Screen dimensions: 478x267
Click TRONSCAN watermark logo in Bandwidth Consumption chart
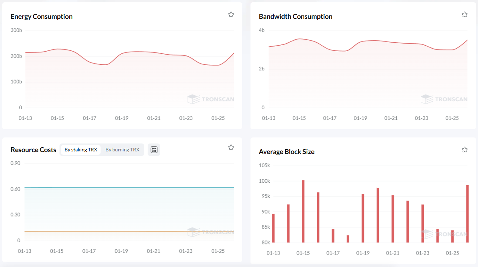pyautogui.click(x=444, y=99)
